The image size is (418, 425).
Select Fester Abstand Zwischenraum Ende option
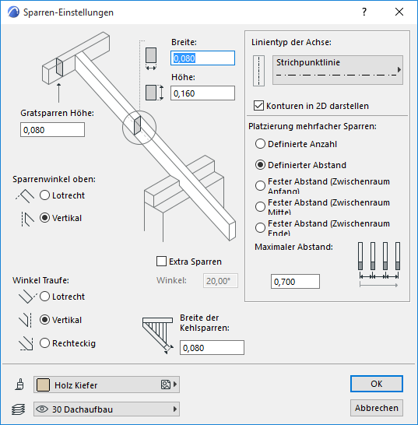pos(260,227)
